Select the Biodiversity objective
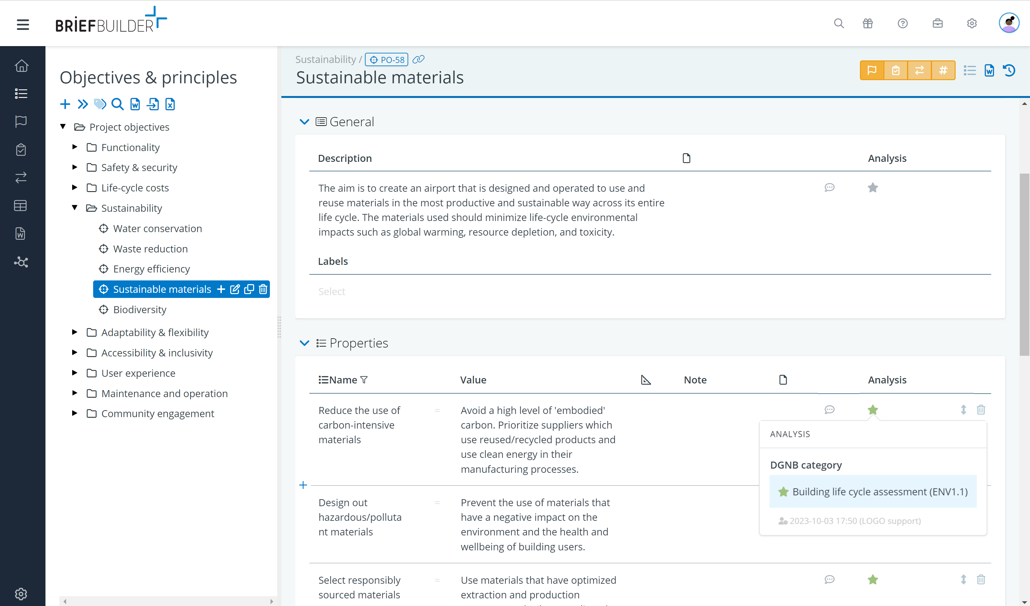The image size is (1030, 606). pyautogui.click(x=139, y=310)
